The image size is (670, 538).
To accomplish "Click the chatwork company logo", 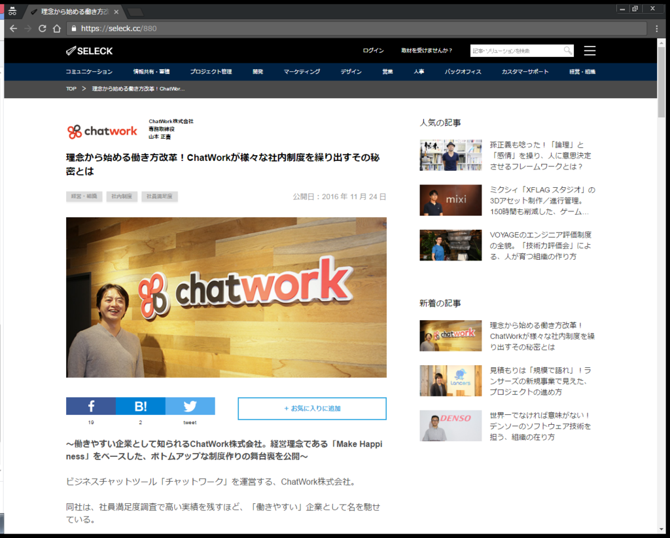I will click(x=102, y=131).
